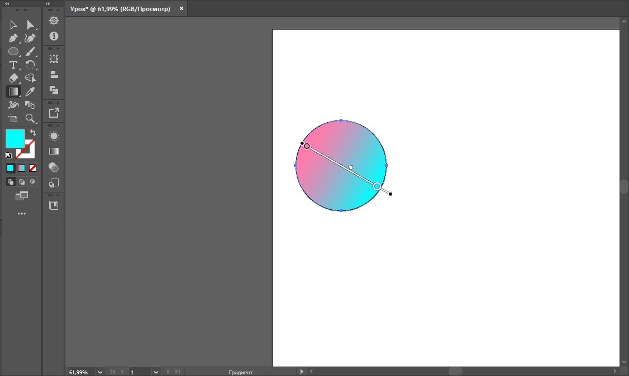This screenshot has width=629, height=376.
Task: Expand dock panels with double arrows
Action: click(47, 3)
